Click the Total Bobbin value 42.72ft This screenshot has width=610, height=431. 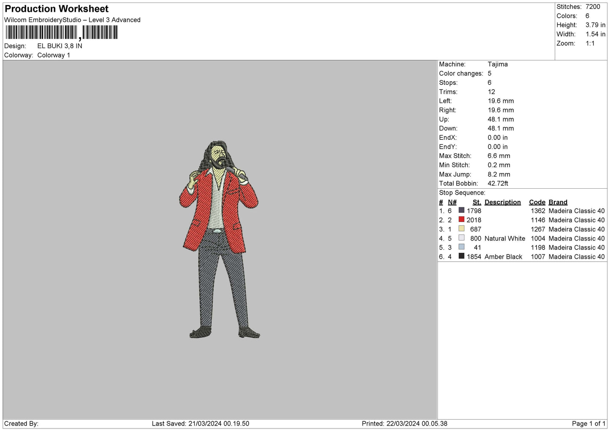(498, 184)
